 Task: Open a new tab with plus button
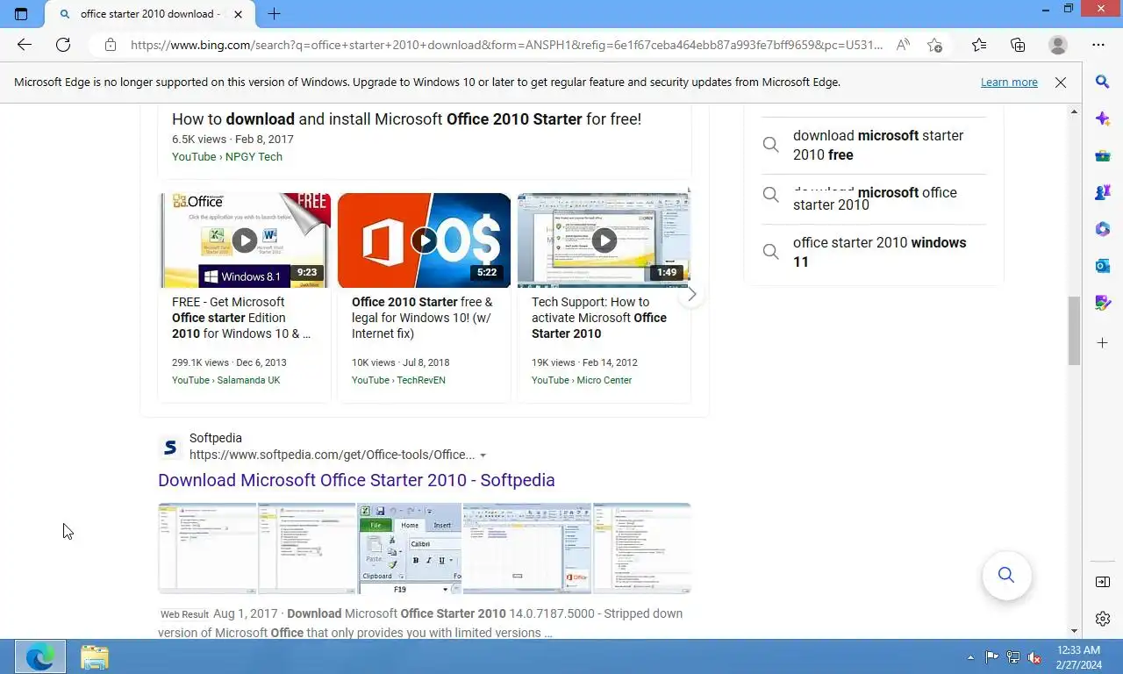click(x=274, y=14)
